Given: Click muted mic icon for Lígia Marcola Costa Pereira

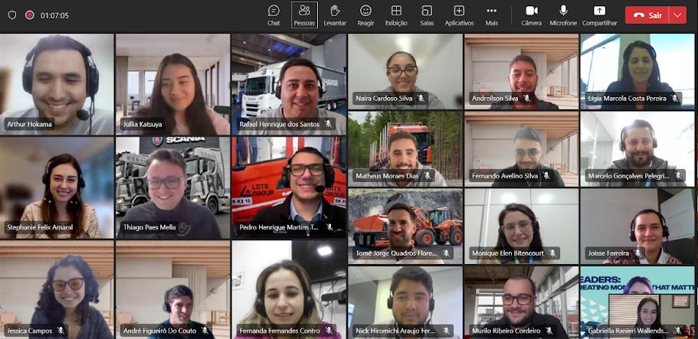Looking at the screenshot, I should [674, 98].
